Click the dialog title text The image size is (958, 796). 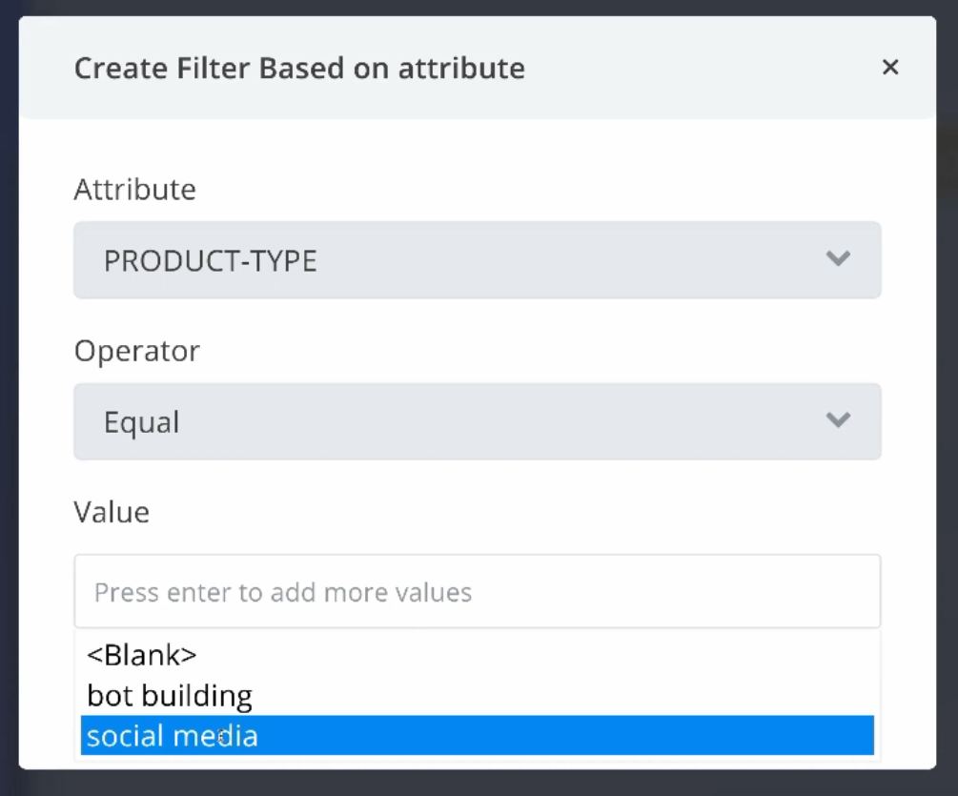coord(299,68)
